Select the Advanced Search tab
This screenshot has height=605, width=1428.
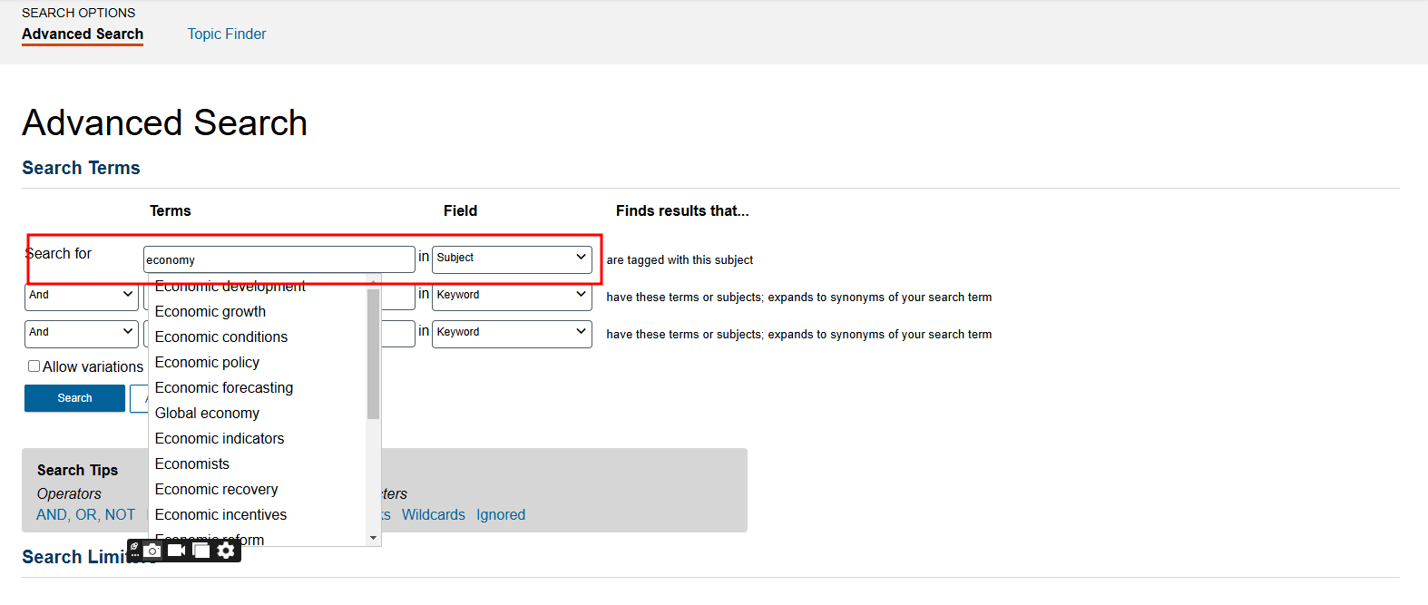(83, 34)
